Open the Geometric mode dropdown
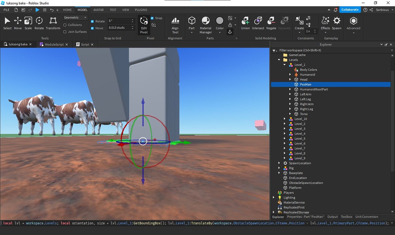395x235 pixels. click(75, 17)
